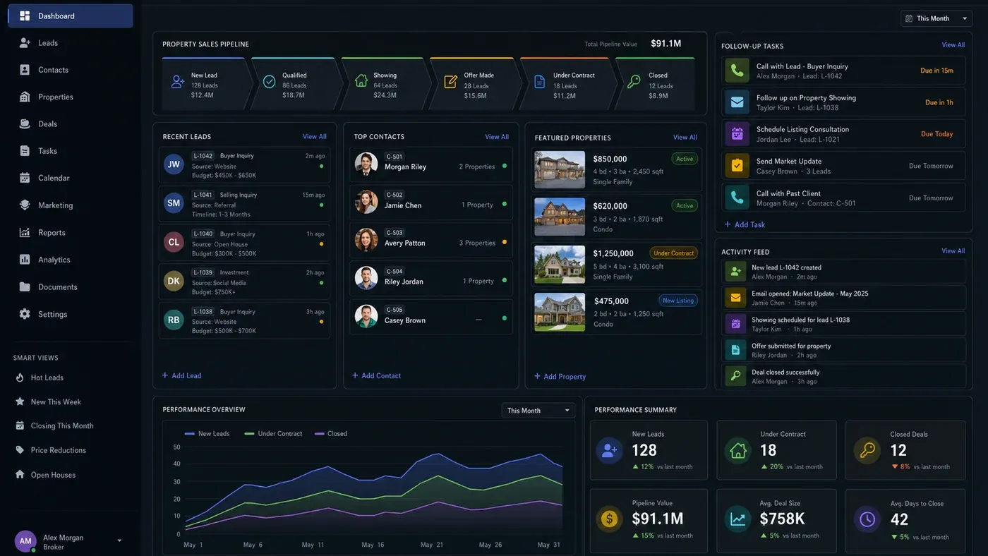Click the envelope icon for Follow up on Property Showing
This screenshot has width=988, height=556.
tap(737, 102)
